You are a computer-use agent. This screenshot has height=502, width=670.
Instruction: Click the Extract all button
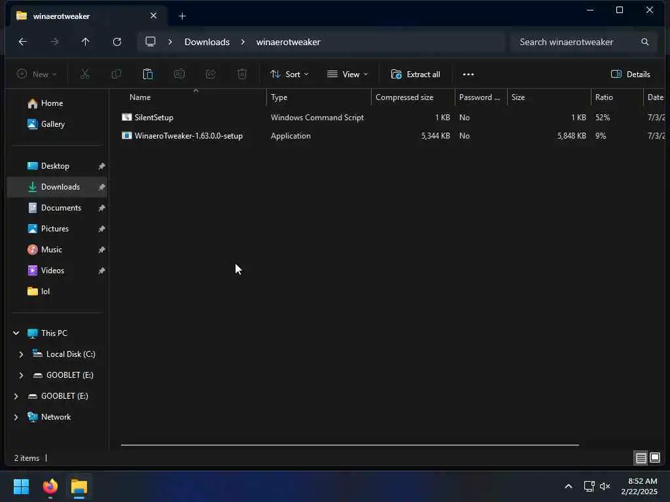point(415,75)
